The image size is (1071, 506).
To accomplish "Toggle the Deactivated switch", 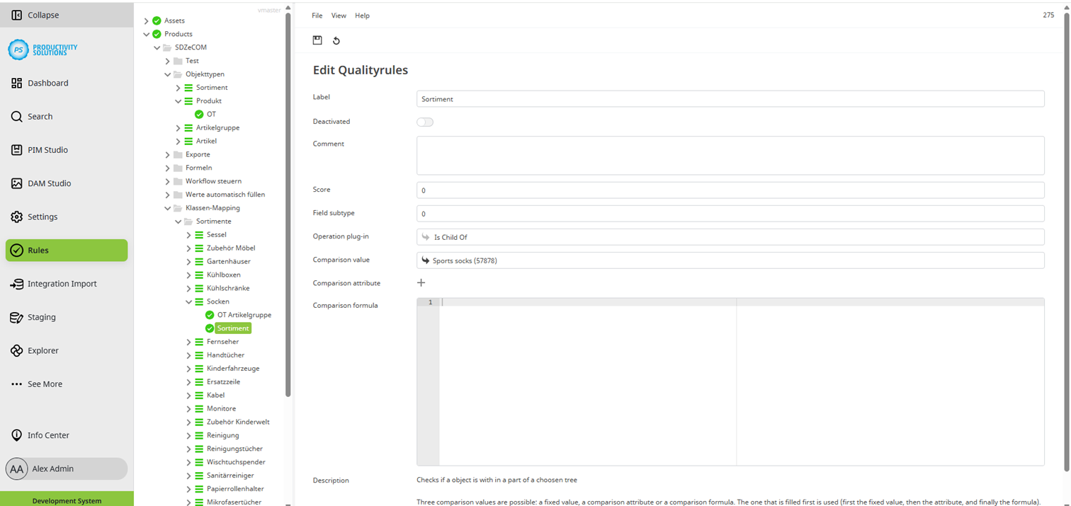I will 425,122.
